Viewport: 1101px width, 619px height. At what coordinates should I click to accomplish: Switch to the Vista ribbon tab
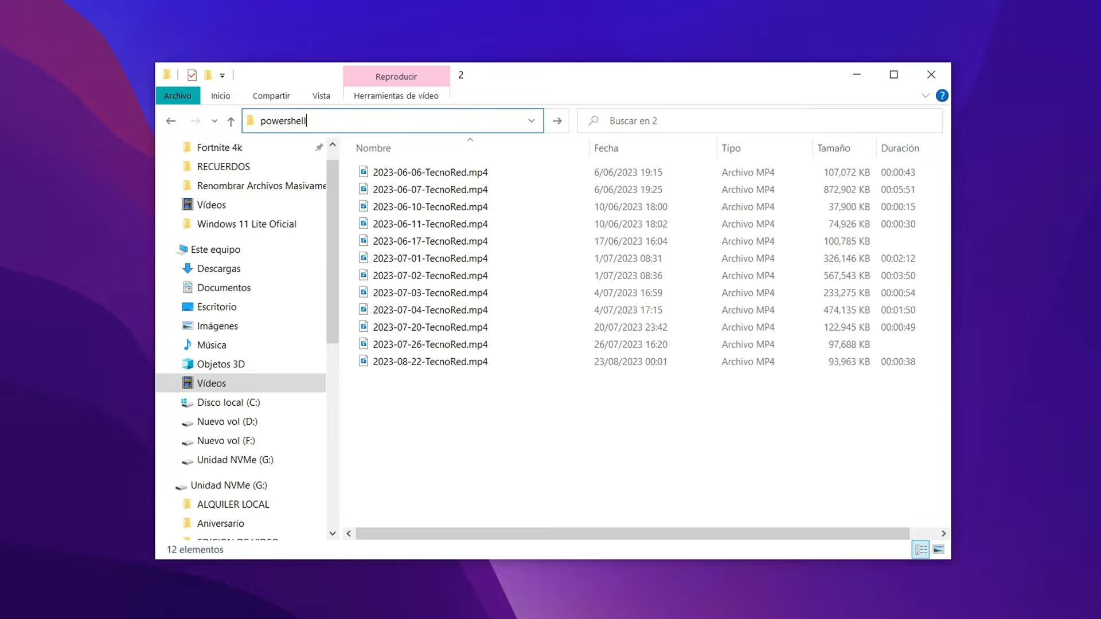coord(321,96)
